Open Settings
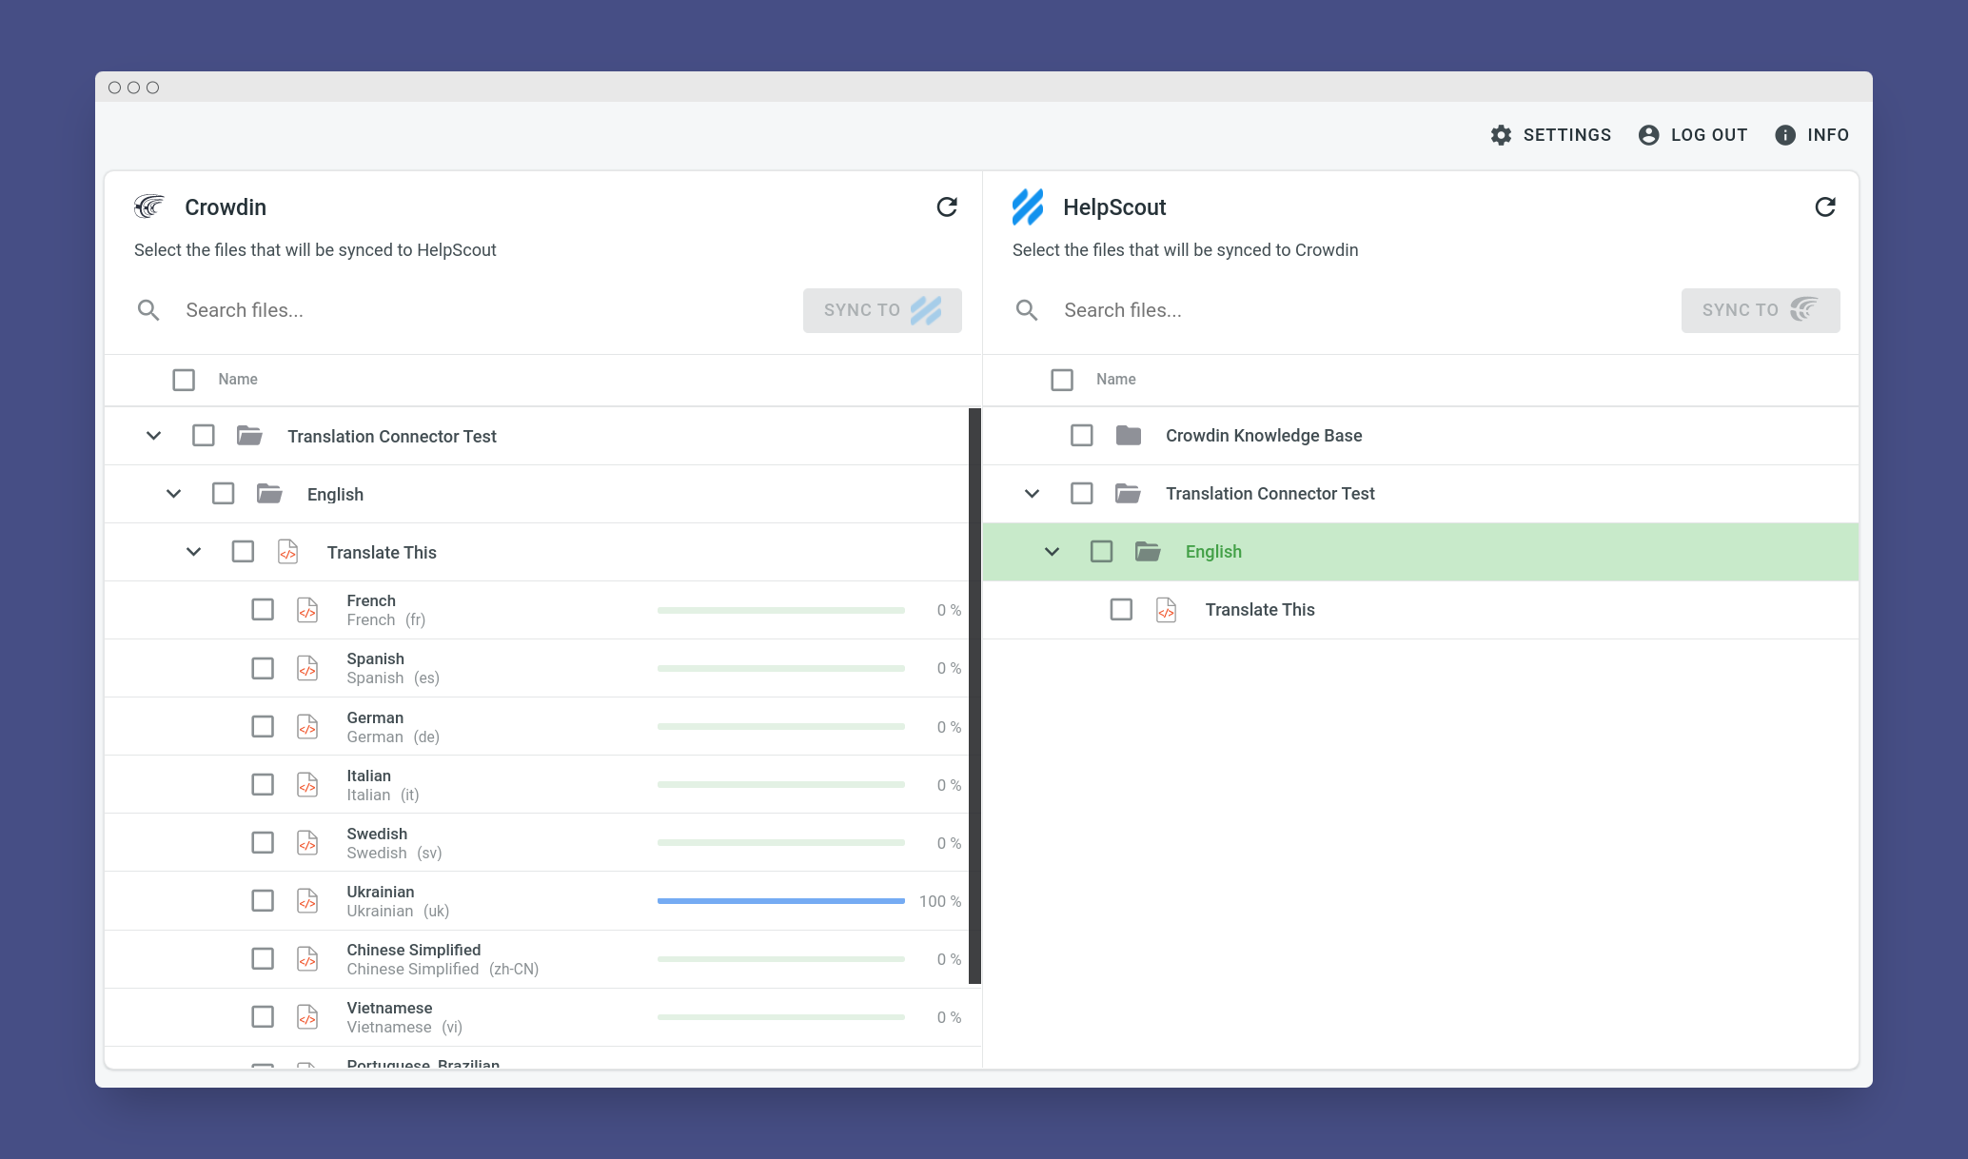 [x=1551, y=135]
